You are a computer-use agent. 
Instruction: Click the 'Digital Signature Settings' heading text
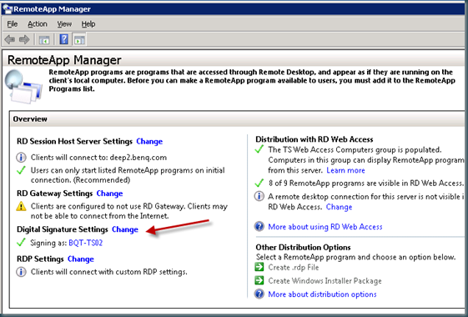click(x=63, y=229)
